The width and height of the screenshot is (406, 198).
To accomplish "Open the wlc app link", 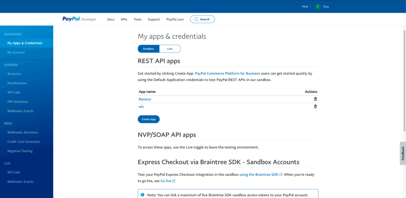I will pos(142,107).
